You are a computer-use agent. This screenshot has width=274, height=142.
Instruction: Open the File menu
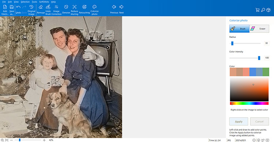coord(4,2)
